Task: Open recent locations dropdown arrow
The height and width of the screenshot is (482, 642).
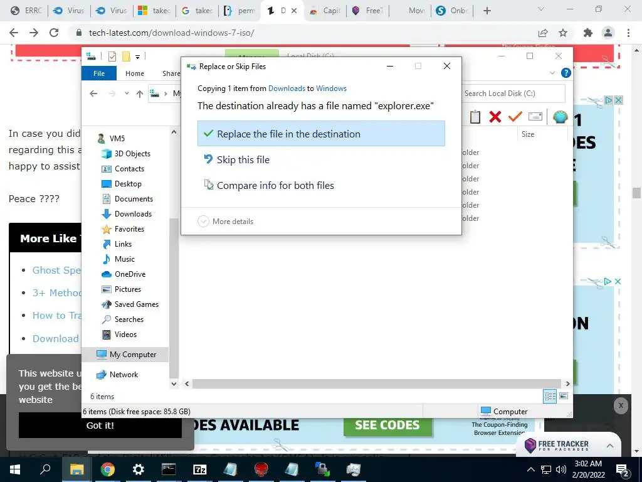Action: coord(127,94)
